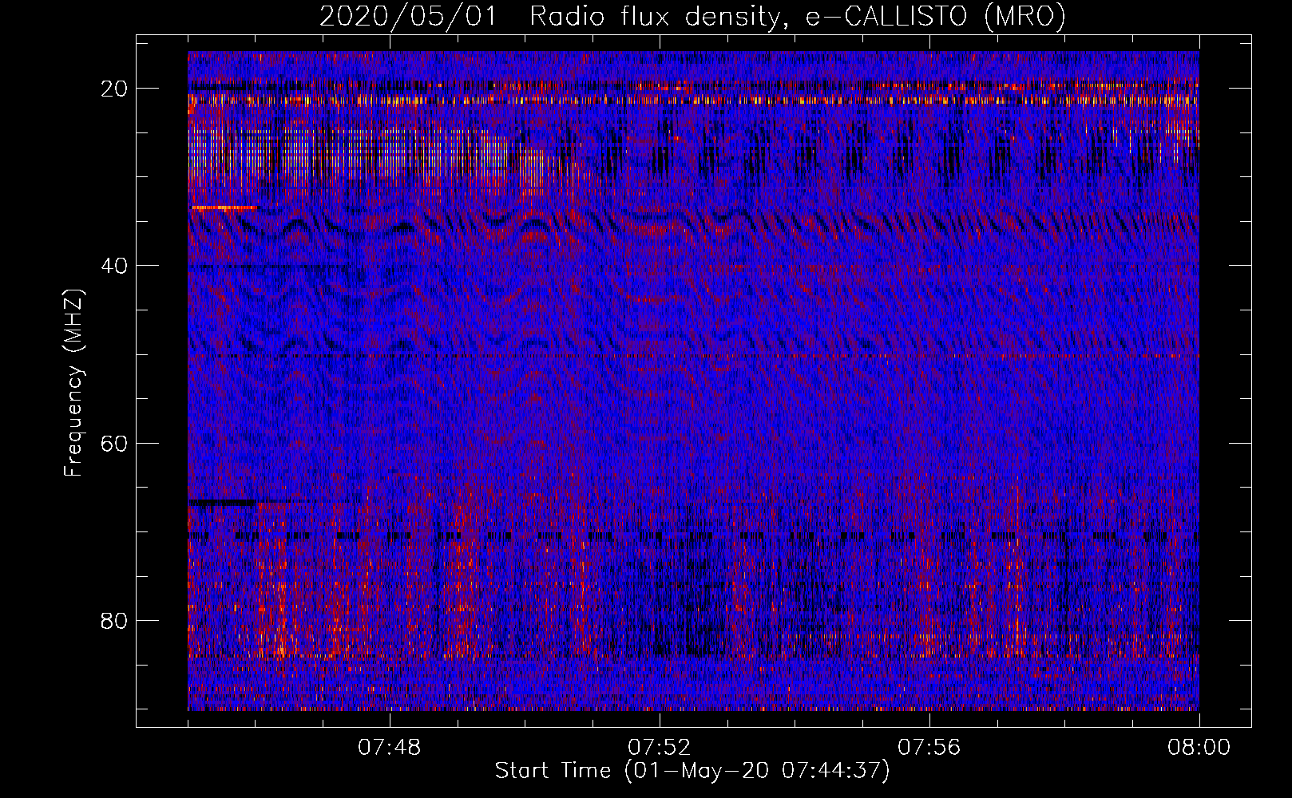Image resolution: width=1292 pixels, height=798 pixels.
Task: Click the 'Frequency (MHZ)' axis label
Action: pyautogui.click(x=73, y=383)
